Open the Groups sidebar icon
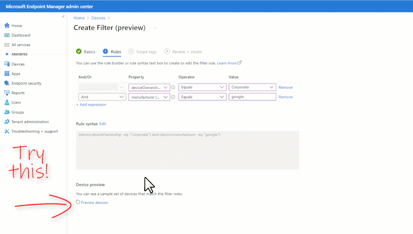Screen dimensions: 413x234 click(7, 112)
